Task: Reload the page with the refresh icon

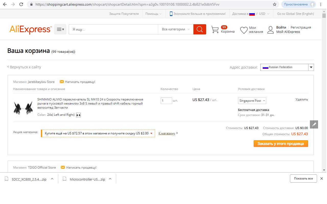Action: point(21,4)
